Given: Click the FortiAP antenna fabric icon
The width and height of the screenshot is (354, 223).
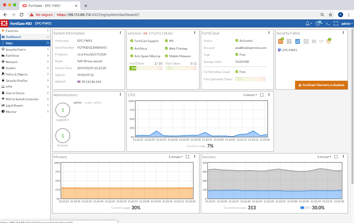Looking at the screenshot, I should (x=321, y=41).
